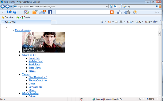Open the Planet of the Apes link
Screen dimensions: 163x101
click(38, 81)
